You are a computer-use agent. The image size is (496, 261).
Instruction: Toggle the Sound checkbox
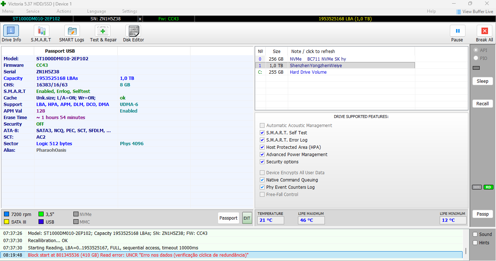[475, 235]
